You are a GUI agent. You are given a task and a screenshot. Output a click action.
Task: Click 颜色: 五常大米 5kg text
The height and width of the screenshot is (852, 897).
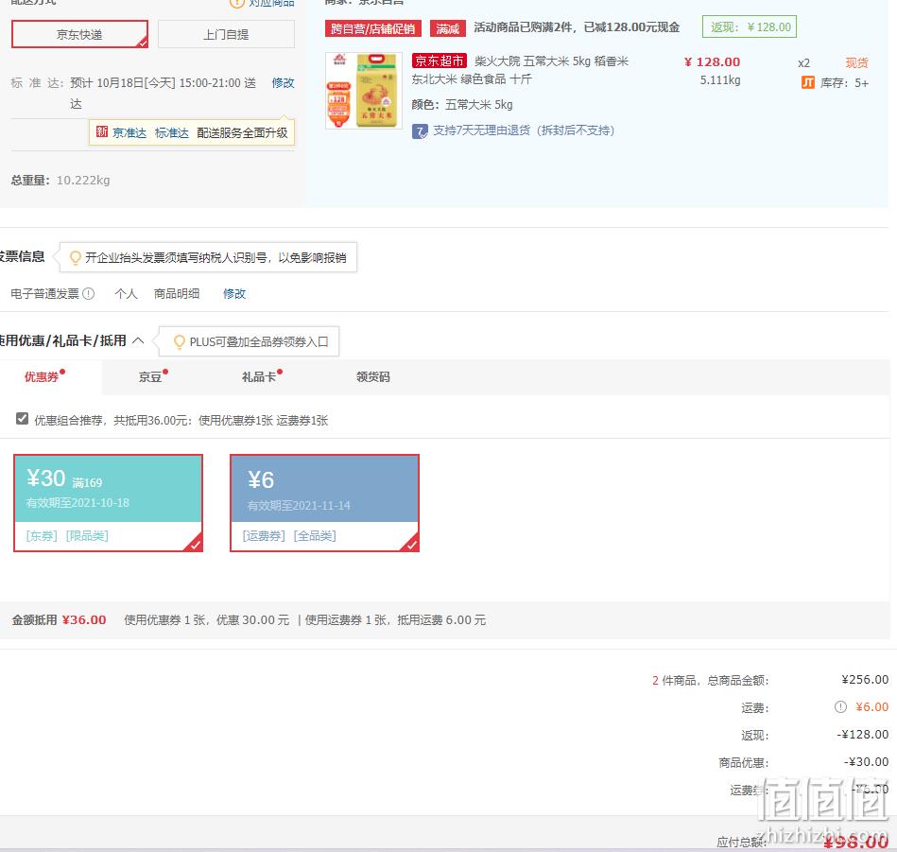[x=462, y=105]
